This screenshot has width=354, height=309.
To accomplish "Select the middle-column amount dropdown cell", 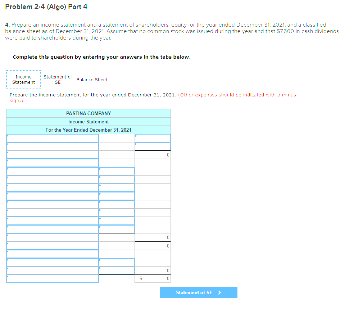I will pyautogui.click(x=117, y=171).
